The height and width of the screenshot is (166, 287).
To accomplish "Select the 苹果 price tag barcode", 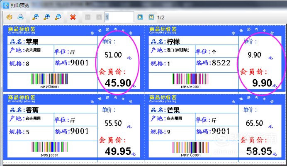I will [49, 79].
